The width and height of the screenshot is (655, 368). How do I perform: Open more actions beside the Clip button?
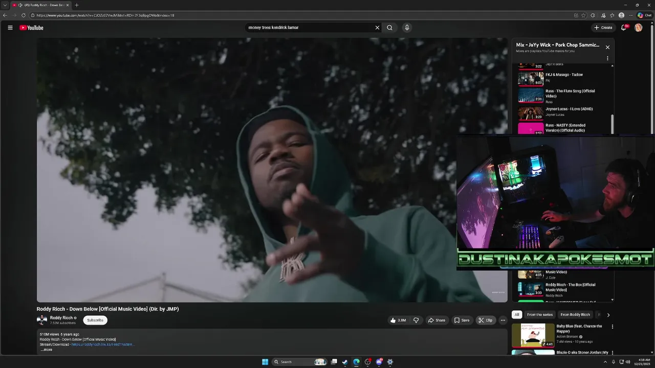pos(503,320)
